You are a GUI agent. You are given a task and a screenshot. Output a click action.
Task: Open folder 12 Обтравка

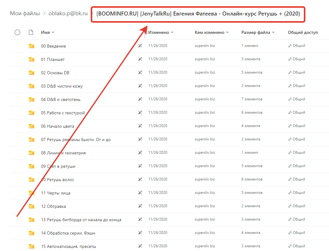[x=53, y=207]
